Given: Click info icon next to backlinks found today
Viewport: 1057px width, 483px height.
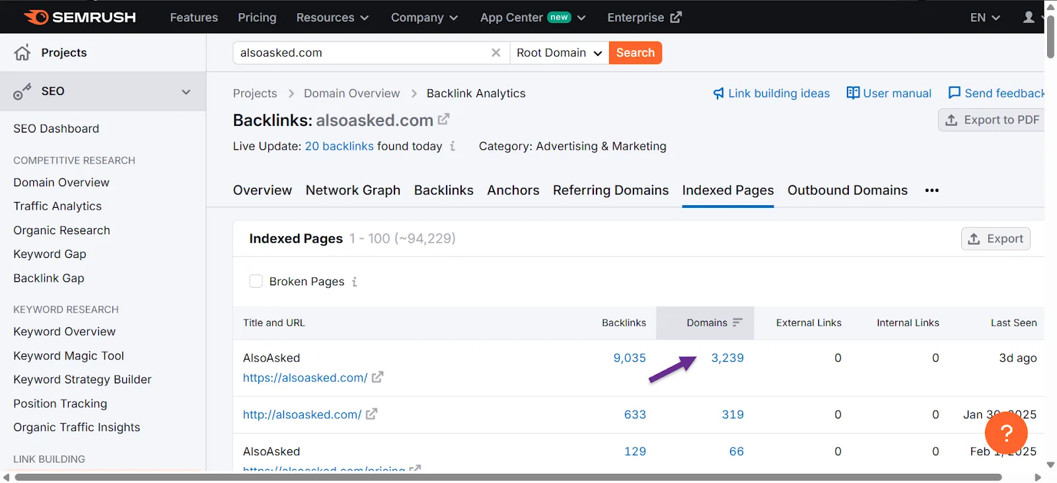Looking at the screenshot, I should tap(453, 146).
